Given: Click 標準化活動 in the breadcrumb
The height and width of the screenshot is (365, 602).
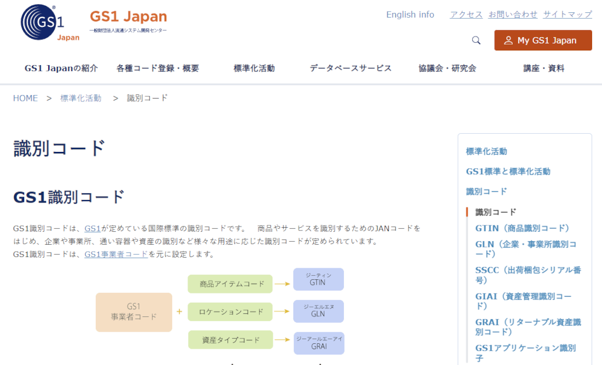Looking at the screenshot, I should 81,98.
